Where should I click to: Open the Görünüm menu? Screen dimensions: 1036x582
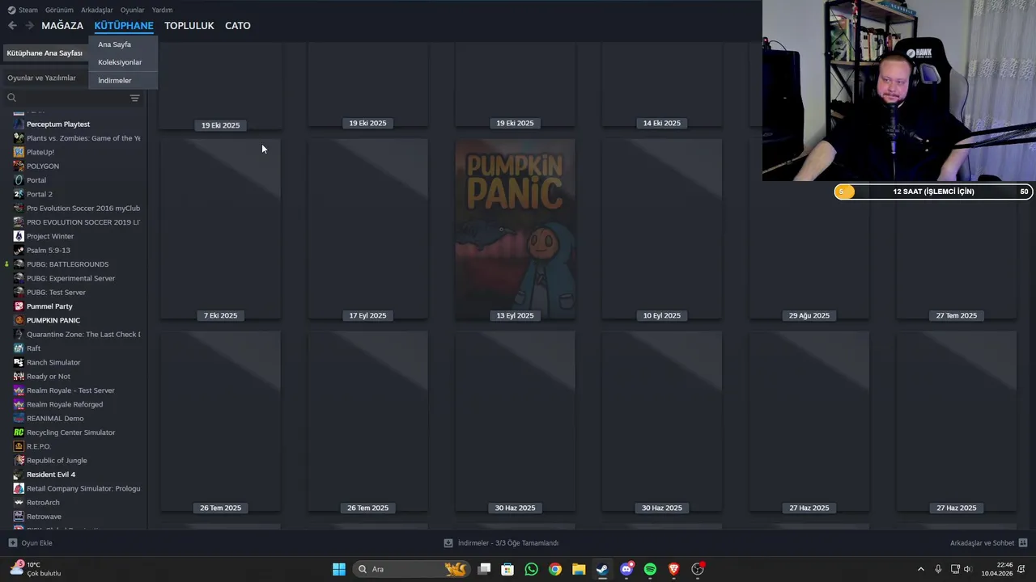tap(59, 10)
